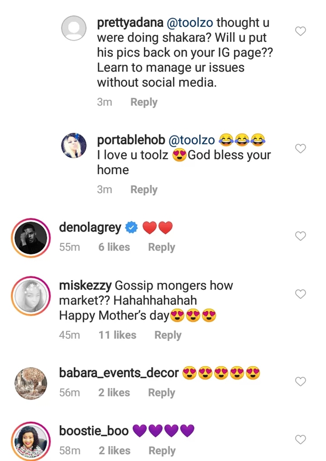Like boostie_boo's purple hearts comment
The height and width of the screenshot is (461, 326).
300,439
